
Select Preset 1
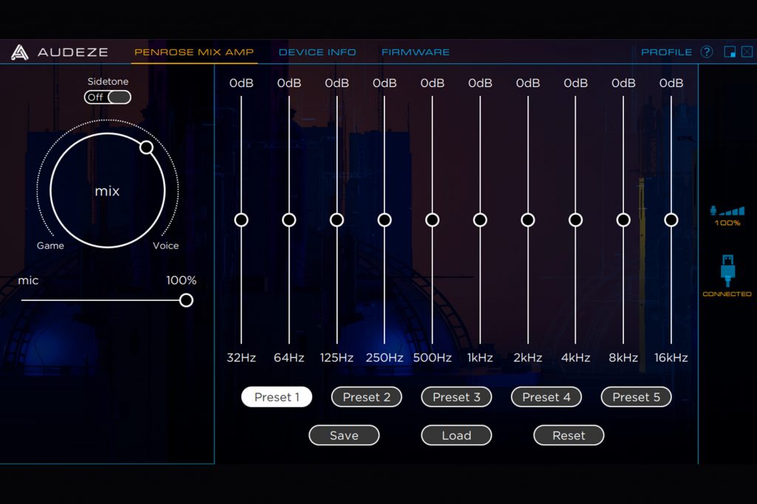point(276,397)
